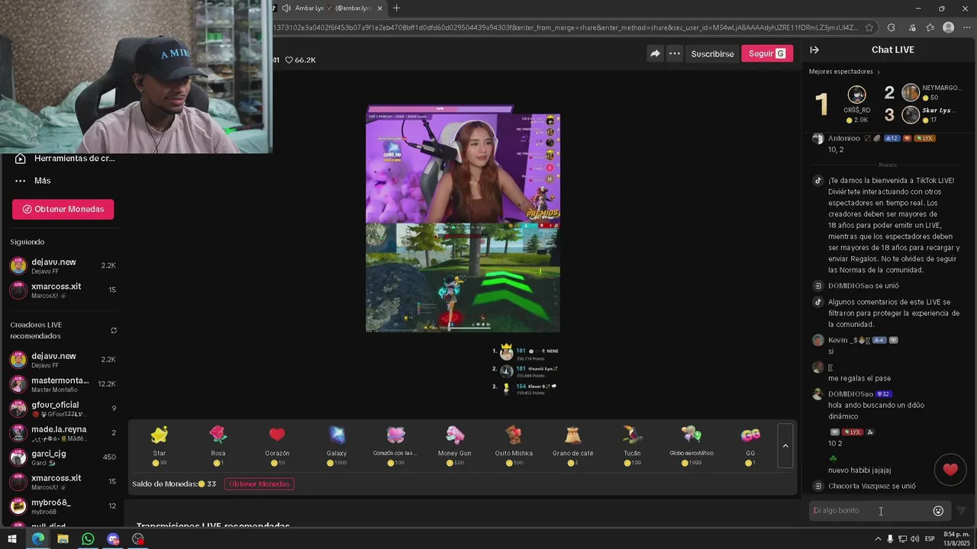977x549 pixels.
Task: Open gfour_oficial recommended creator
Action: (x=63, y=409)
